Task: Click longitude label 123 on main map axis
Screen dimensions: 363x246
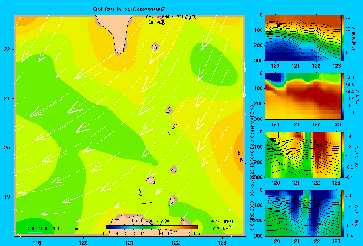Action: pos(222,242)
